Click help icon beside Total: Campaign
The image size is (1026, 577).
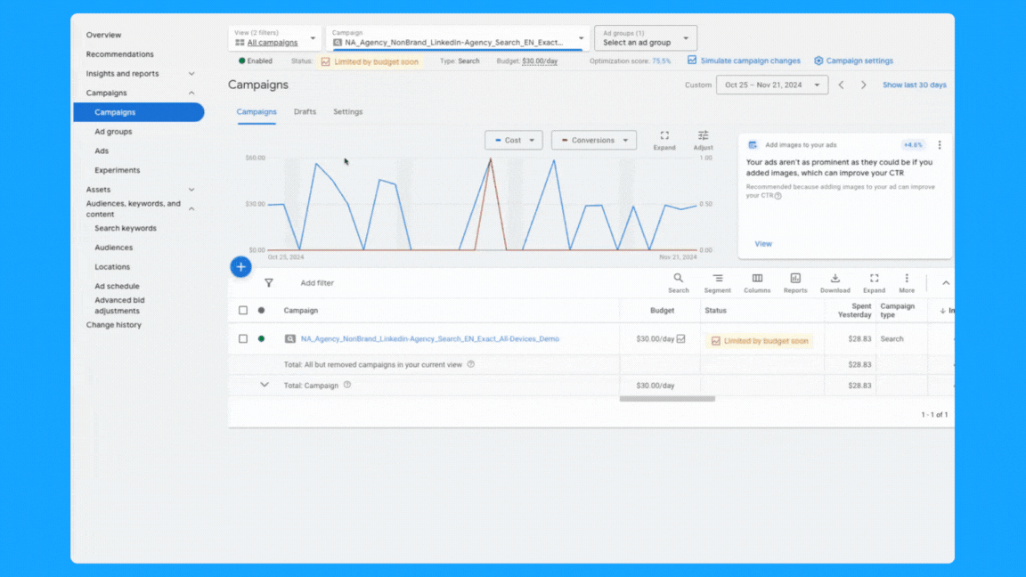coord(347,385)
